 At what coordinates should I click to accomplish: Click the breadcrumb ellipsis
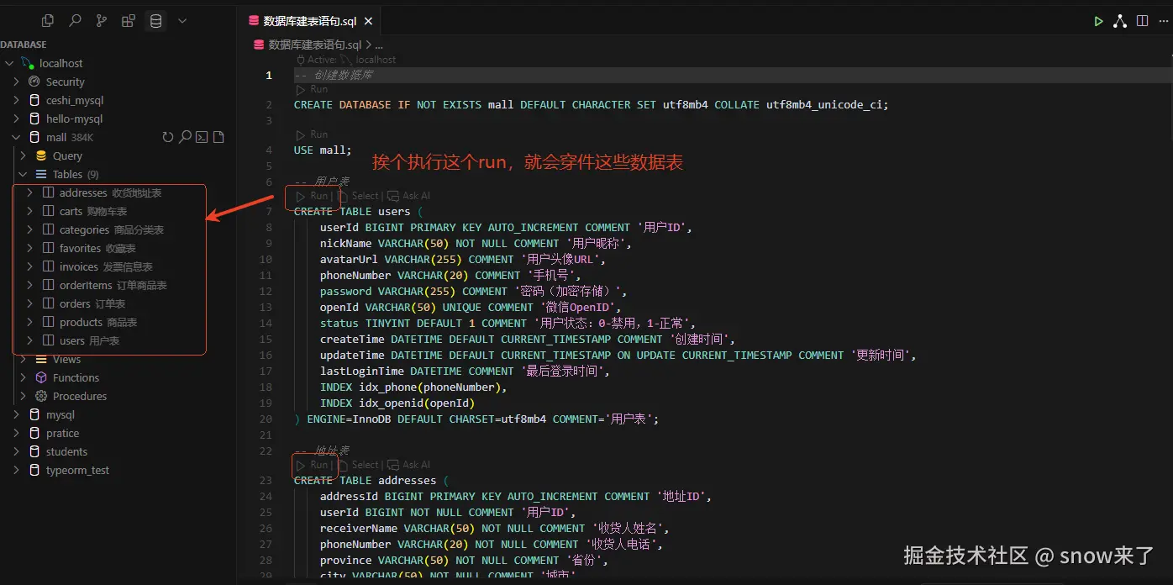[x=378, y=45]
